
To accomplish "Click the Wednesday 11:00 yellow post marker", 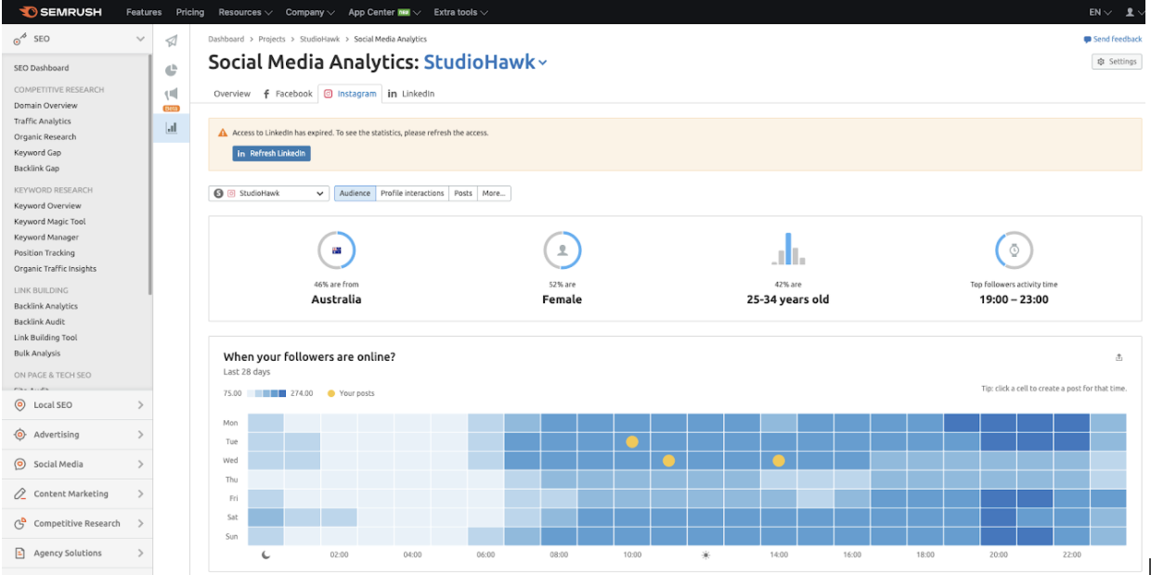I will coord(668,461).
